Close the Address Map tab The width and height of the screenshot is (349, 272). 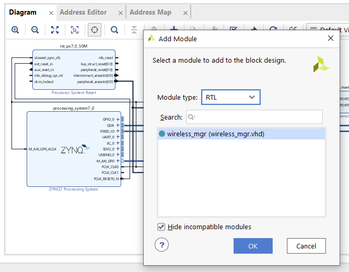point(185,13)
